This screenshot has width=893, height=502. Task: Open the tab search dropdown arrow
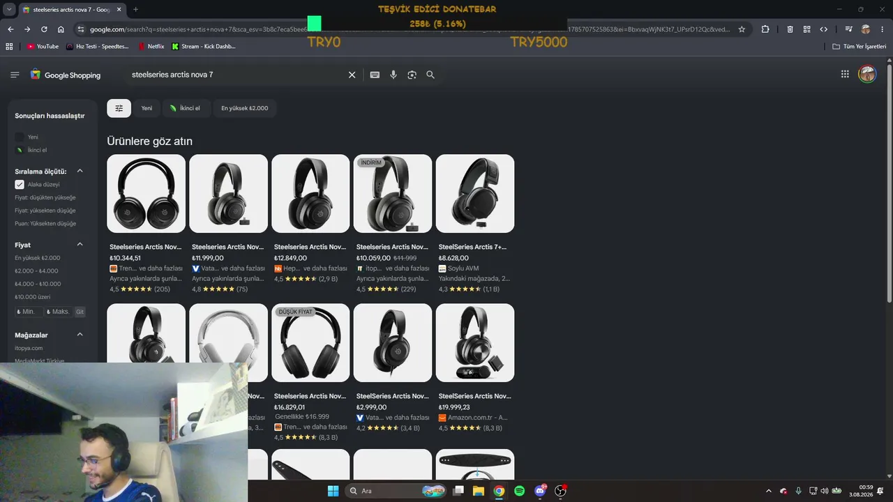click(9, 9)
